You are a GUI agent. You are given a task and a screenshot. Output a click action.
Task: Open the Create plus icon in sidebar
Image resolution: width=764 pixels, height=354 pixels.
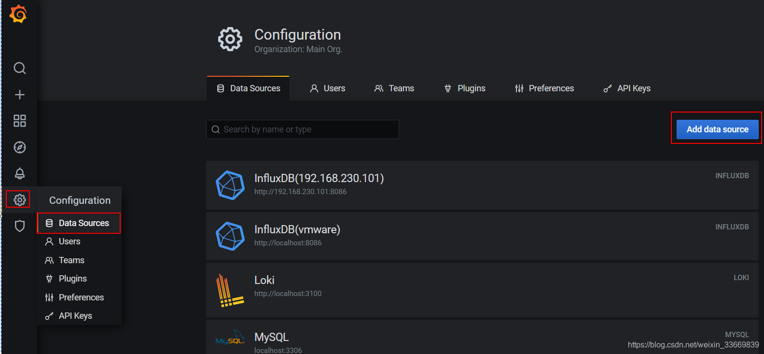20,95
